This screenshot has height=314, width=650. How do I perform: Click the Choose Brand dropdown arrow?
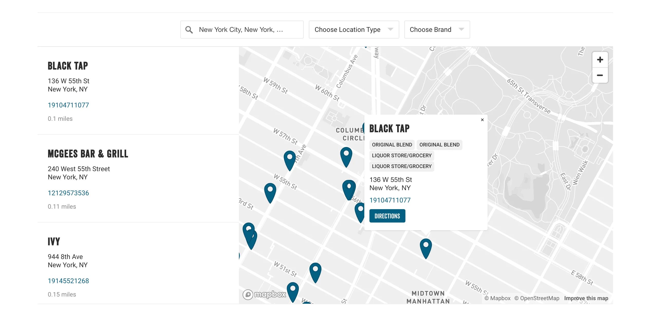(x=461, y=29)
